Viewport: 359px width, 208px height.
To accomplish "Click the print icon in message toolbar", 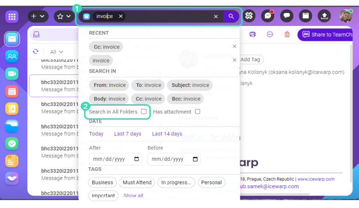I will pyautogui.click(x=252, y=34).
